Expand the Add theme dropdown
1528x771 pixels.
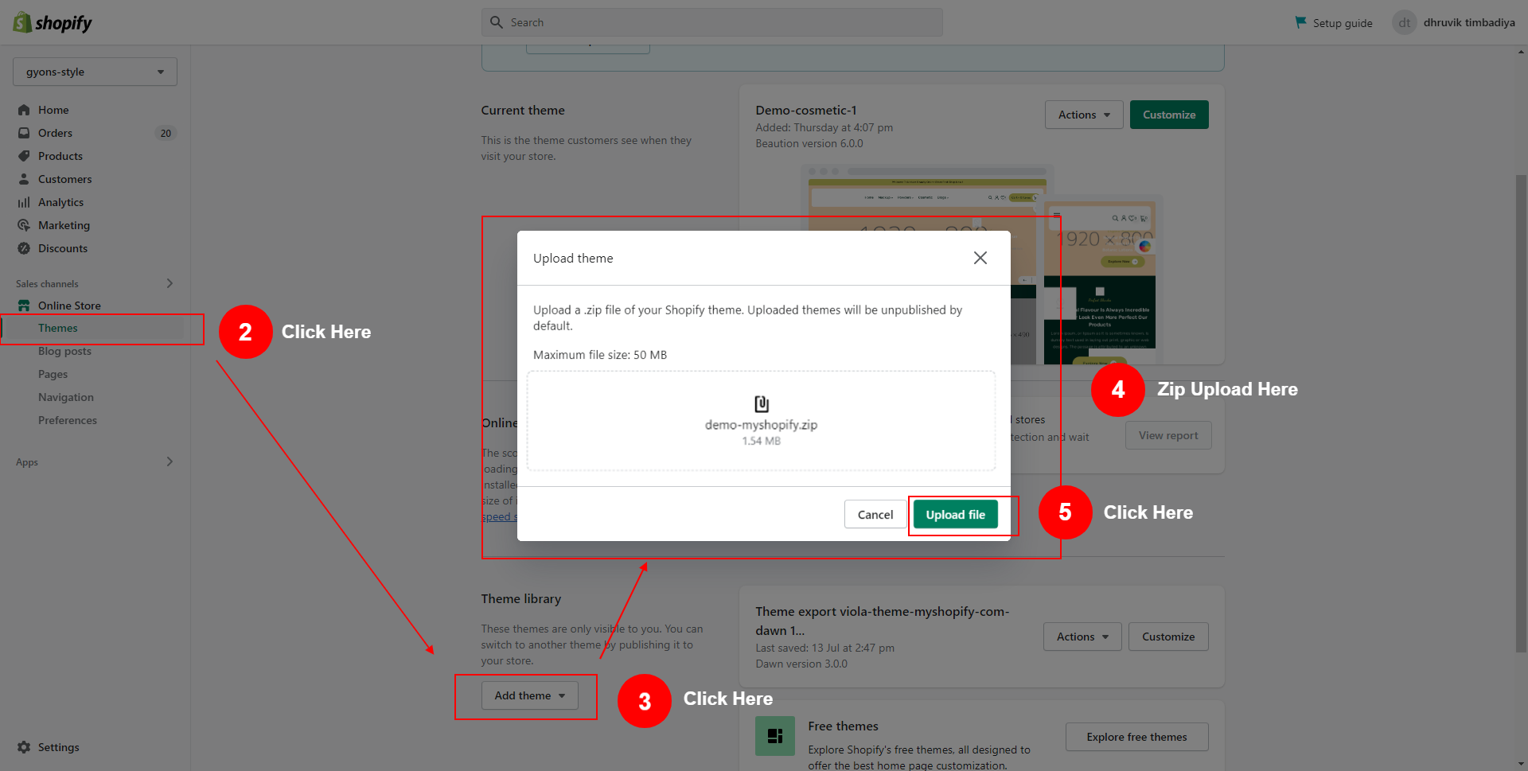[x=529, y=695]
